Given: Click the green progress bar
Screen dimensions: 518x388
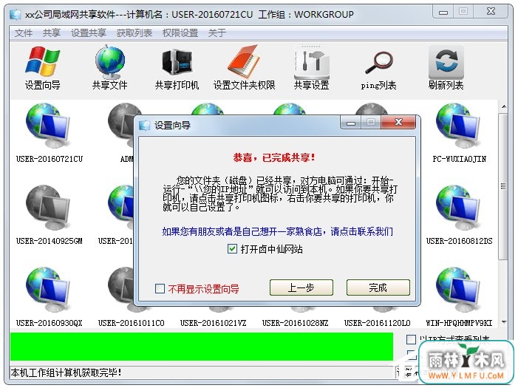Looking at the screenshot, I should [202, 347].
